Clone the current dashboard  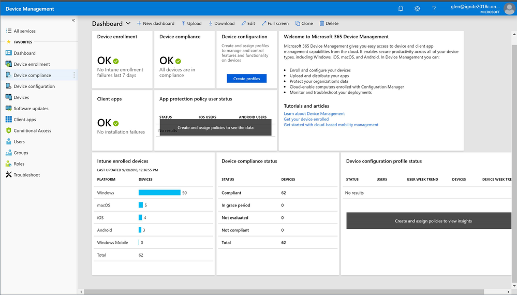point(304,23)
